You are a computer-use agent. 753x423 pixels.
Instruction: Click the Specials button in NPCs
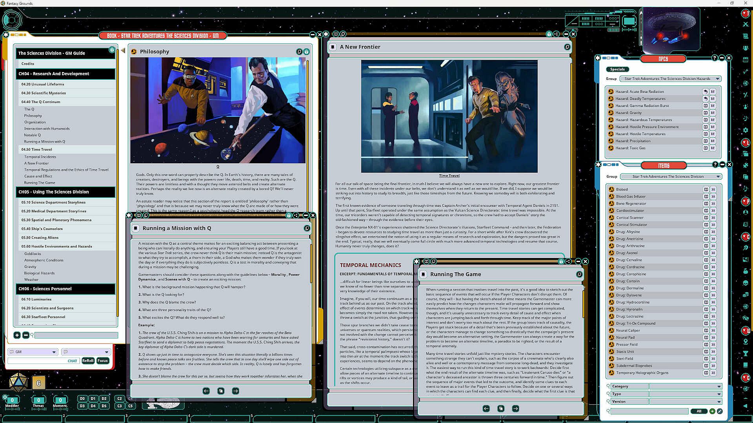(617, 69)
